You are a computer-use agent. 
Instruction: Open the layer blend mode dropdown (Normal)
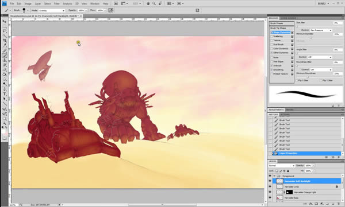coord(281,166)
